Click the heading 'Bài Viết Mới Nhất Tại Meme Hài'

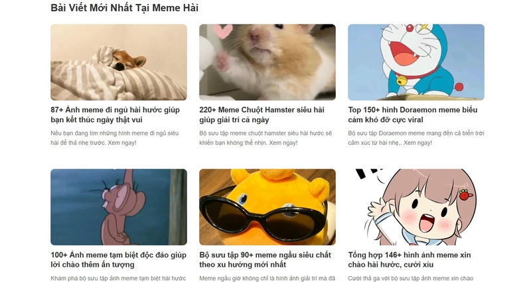124,8
